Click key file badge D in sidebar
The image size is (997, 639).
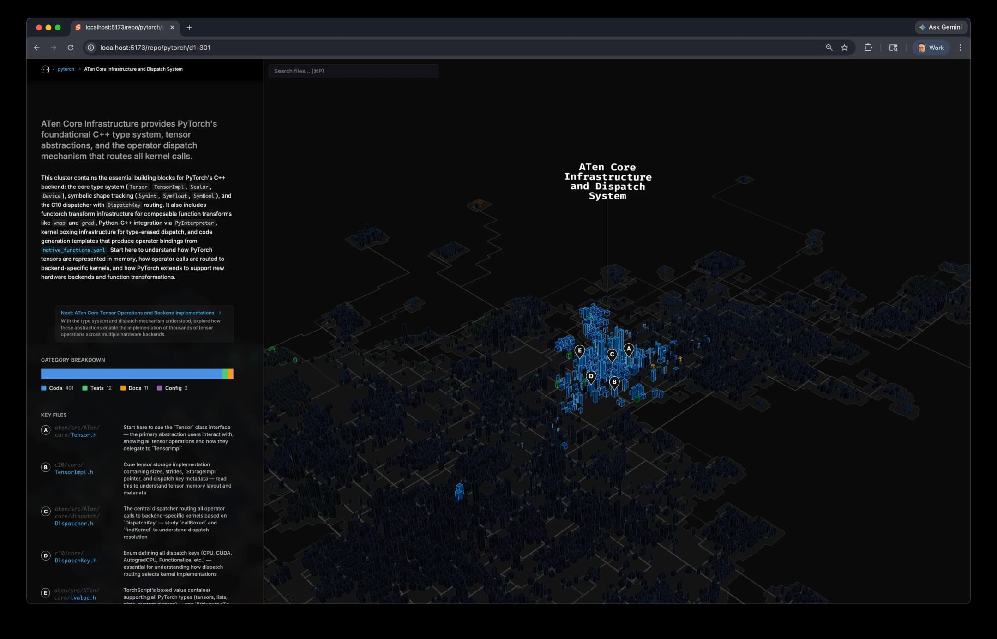click(46, 556)
